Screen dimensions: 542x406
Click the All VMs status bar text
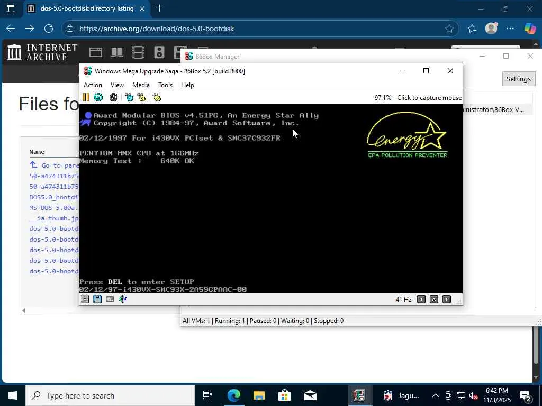[263, 321]
